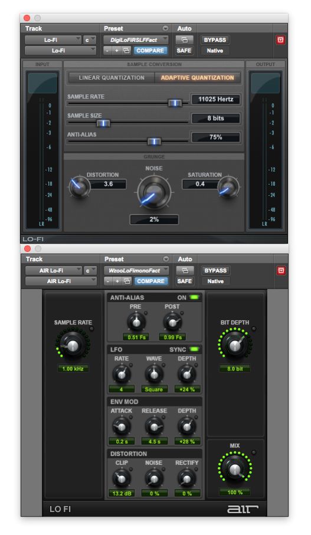Open the AIR Lo-Fi track insert selector dropdown

pos(54,271)
